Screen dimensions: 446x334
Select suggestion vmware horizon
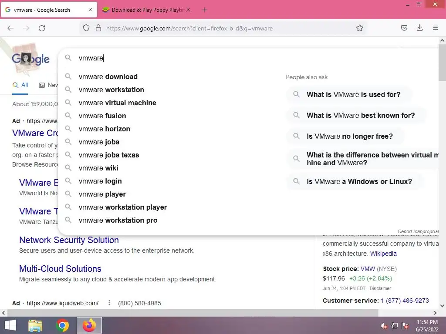click(105, 129)
